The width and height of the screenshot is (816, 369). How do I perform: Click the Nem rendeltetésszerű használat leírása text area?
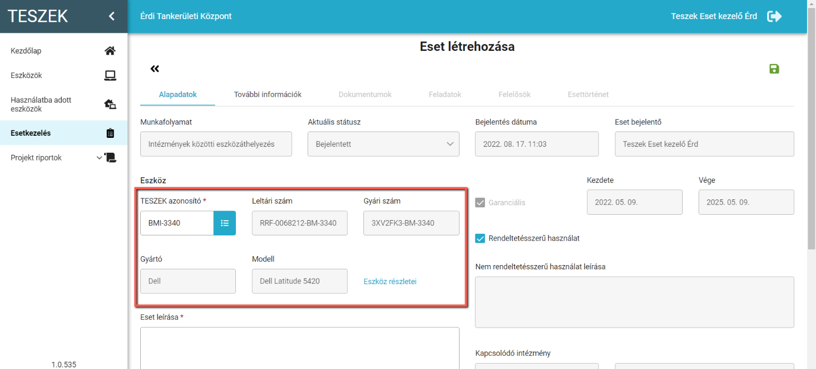click(x=634, y=302)
